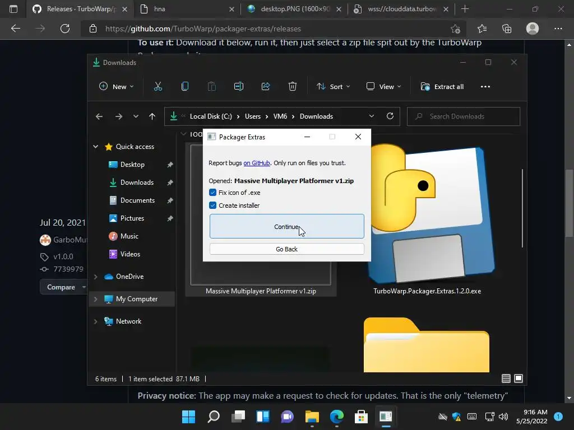Image resolution: width=574 pixels, height=430 pixels.
Task: Collapse the Quick access tree node
Action: coord(95,147)
